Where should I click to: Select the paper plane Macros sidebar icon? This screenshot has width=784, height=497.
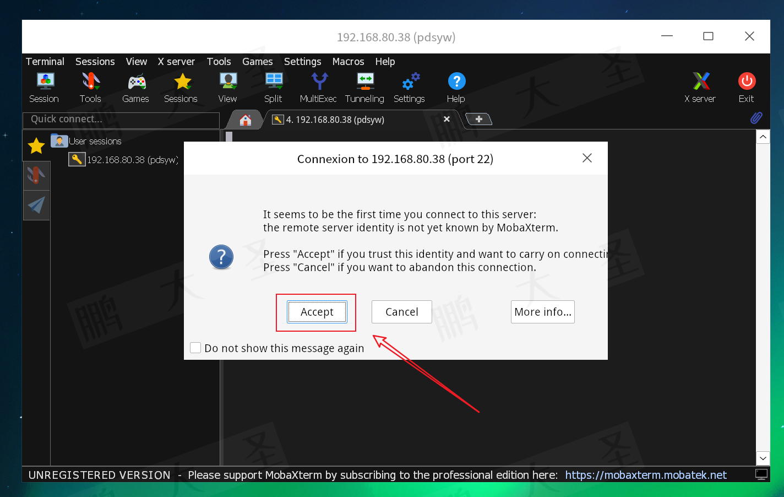(36, 205)
